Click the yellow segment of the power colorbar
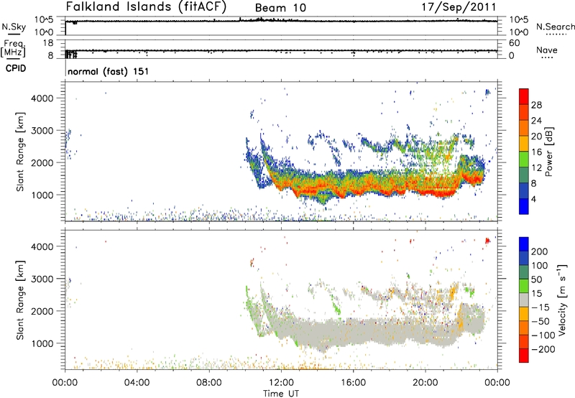 (524, 143)
